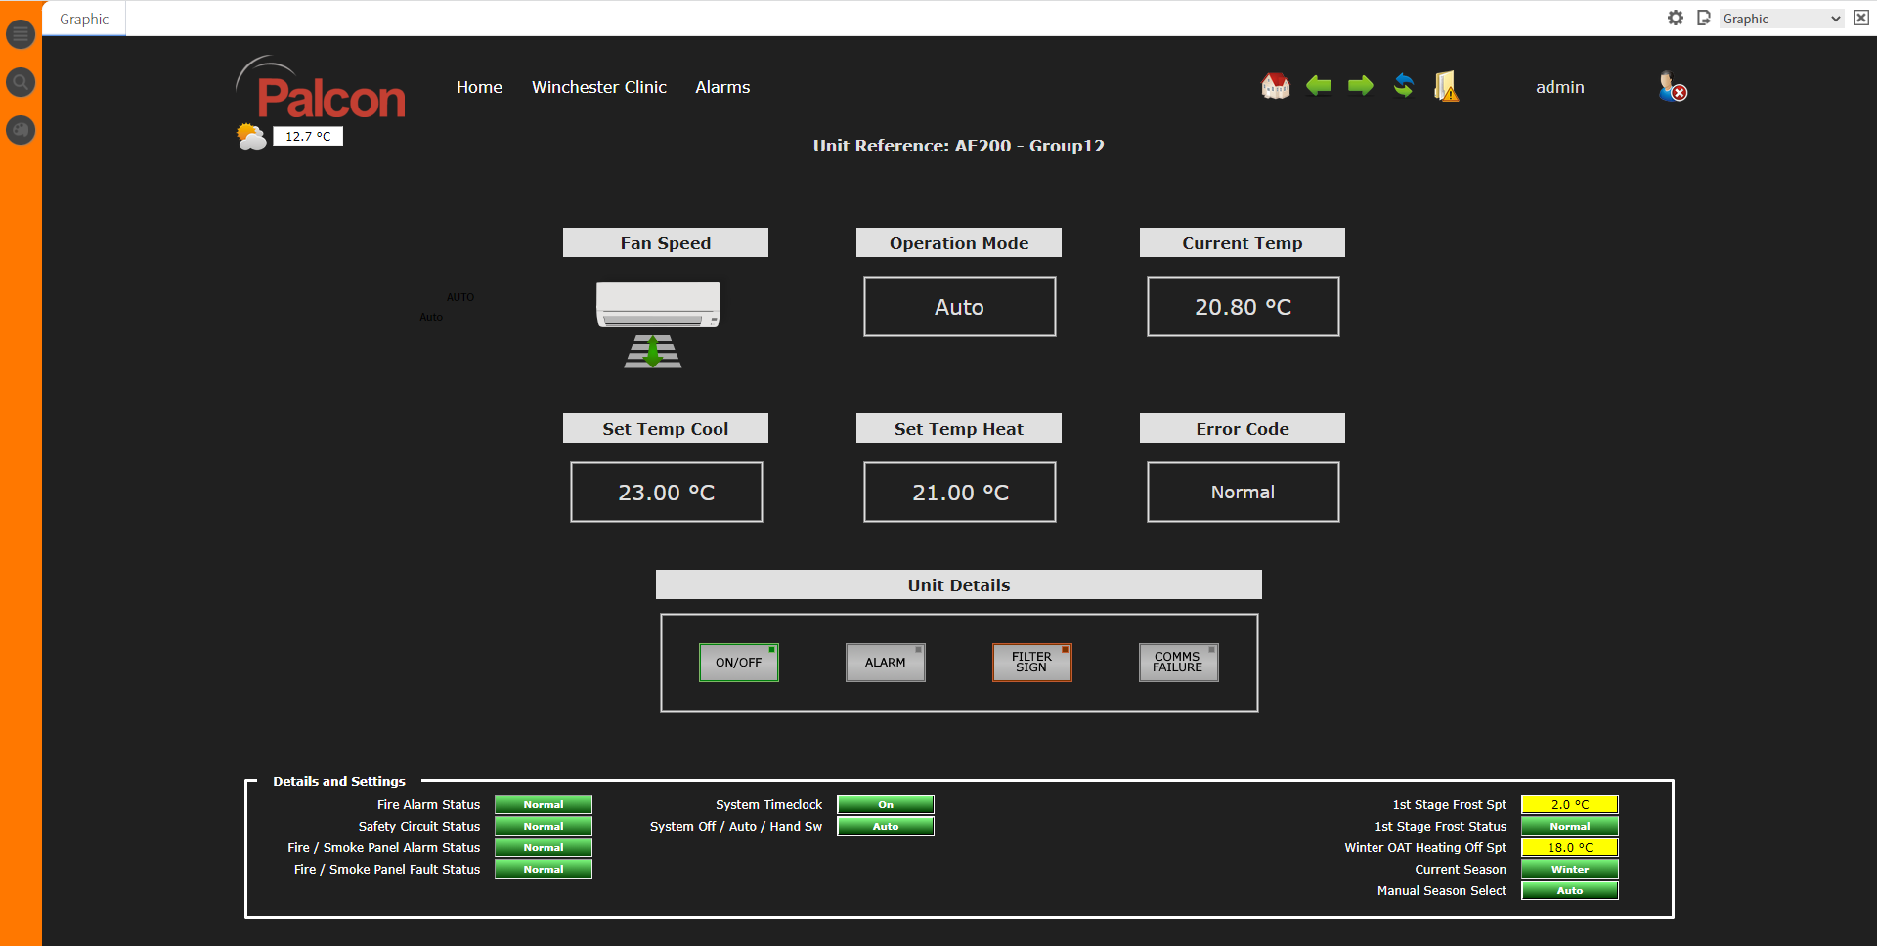Click the red-roof house home icon
Screen dimensions: 1877x946
click(x=1275, y=86)
